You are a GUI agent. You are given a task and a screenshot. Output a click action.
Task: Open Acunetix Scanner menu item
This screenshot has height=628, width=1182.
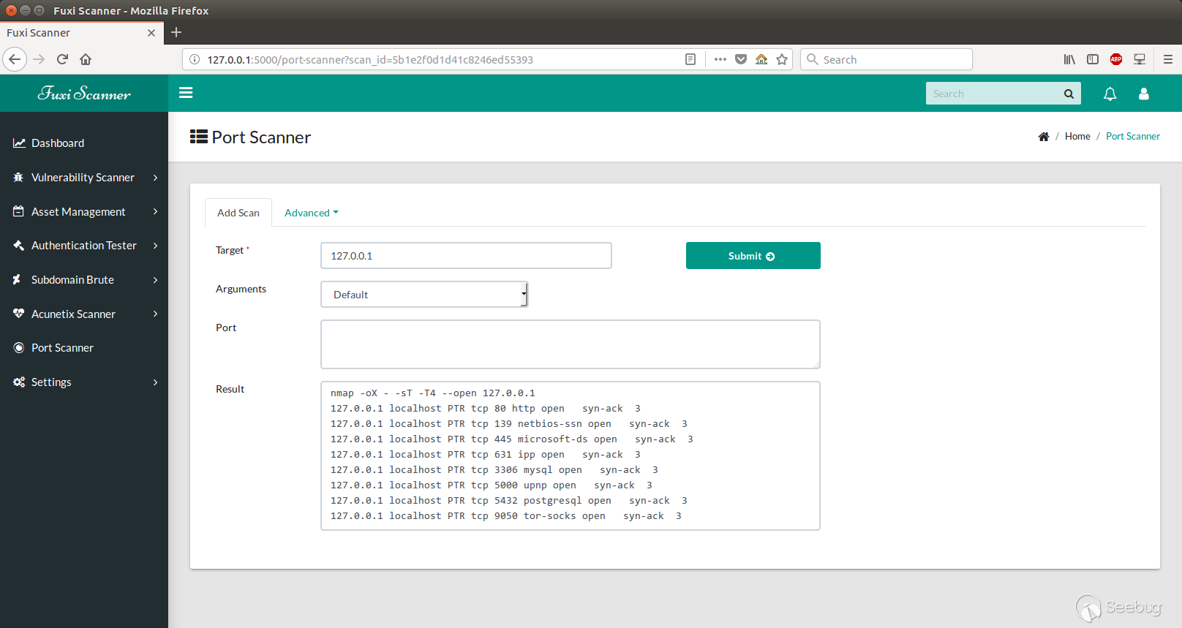click(84, 314)
